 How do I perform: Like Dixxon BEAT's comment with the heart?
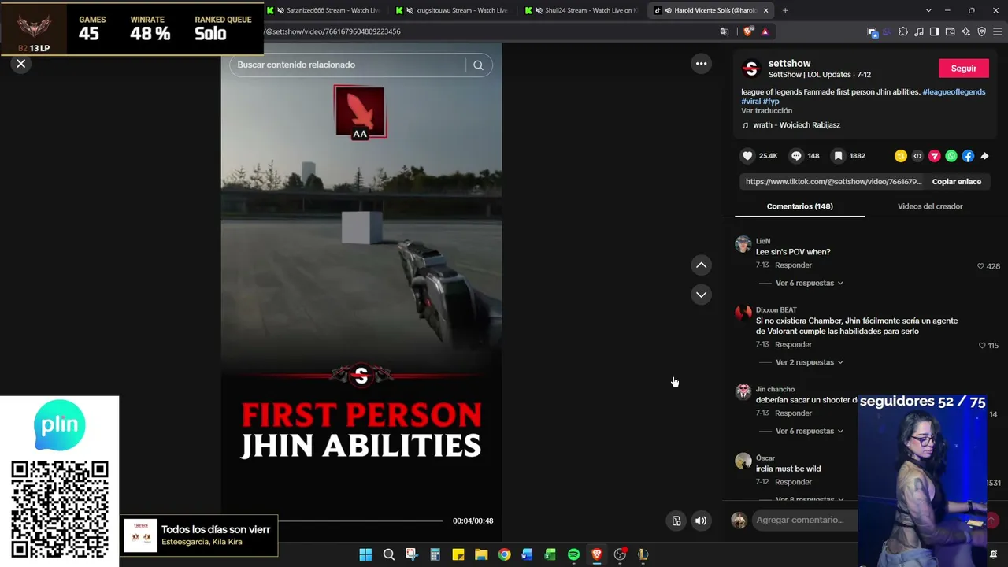pyautogui.click(x=982, y=346)
